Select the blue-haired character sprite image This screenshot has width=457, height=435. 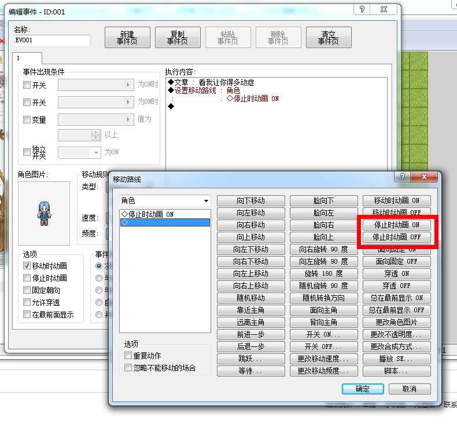point(44,214)
